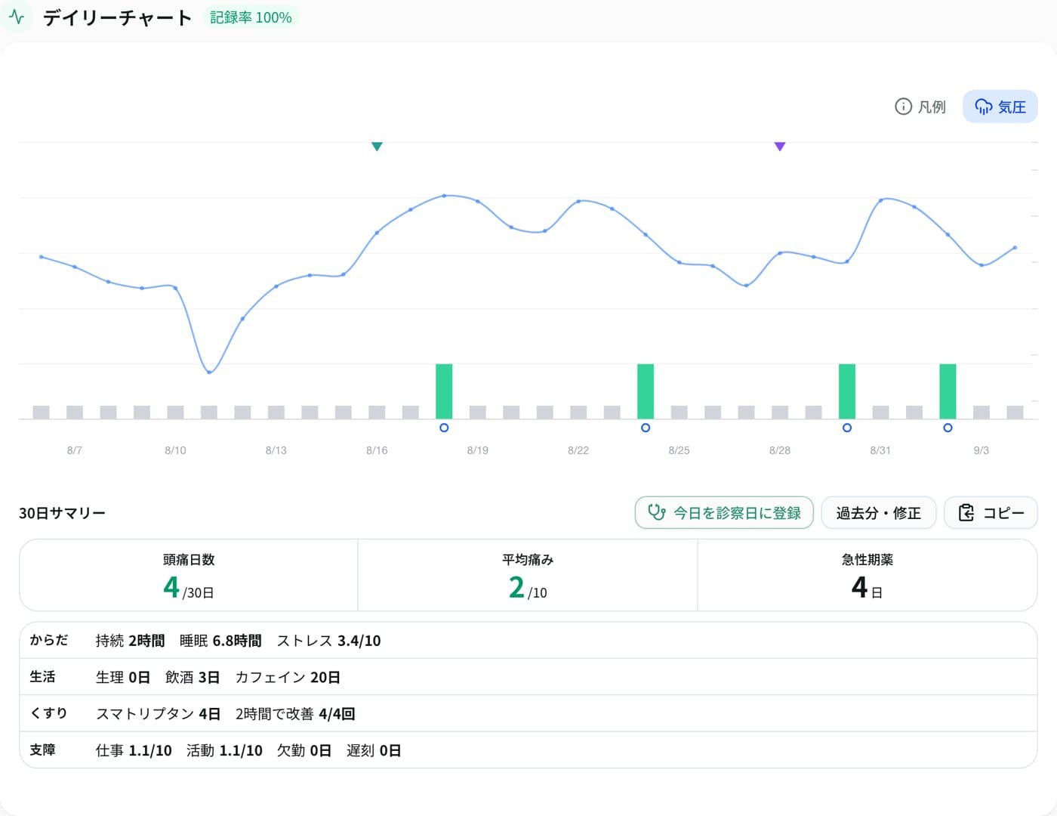Click the cloud rain icon in 気圧

coord(983,107)
